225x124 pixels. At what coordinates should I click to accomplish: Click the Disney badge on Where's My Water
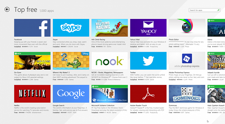[x=85, y=54]
